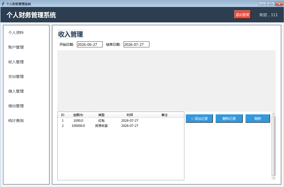Close the 个人财务管理系统 window
284x187 pixels.
(279, 4)
